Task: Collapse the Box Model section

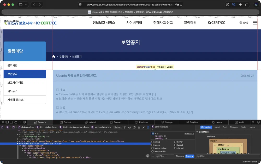Action: point(197,132)
